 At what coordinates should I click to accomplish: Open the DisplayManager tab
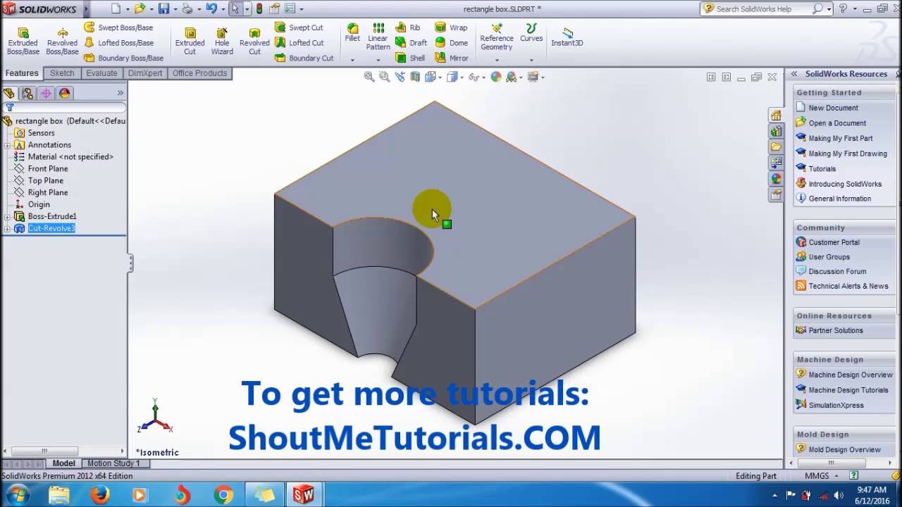[64, 93]
